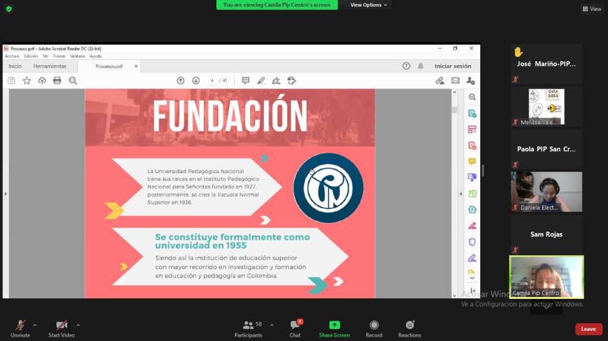
Task: Go to previous page with up arrow
Action: pos(181,81)
